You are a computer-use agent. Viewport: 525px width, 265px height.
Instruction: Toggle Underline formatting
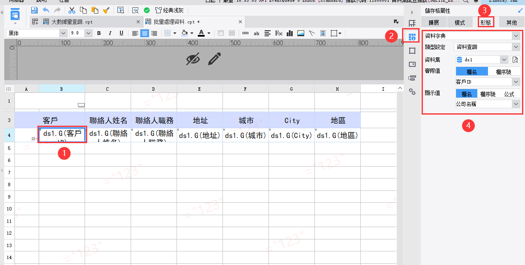[x=121, y=33]
